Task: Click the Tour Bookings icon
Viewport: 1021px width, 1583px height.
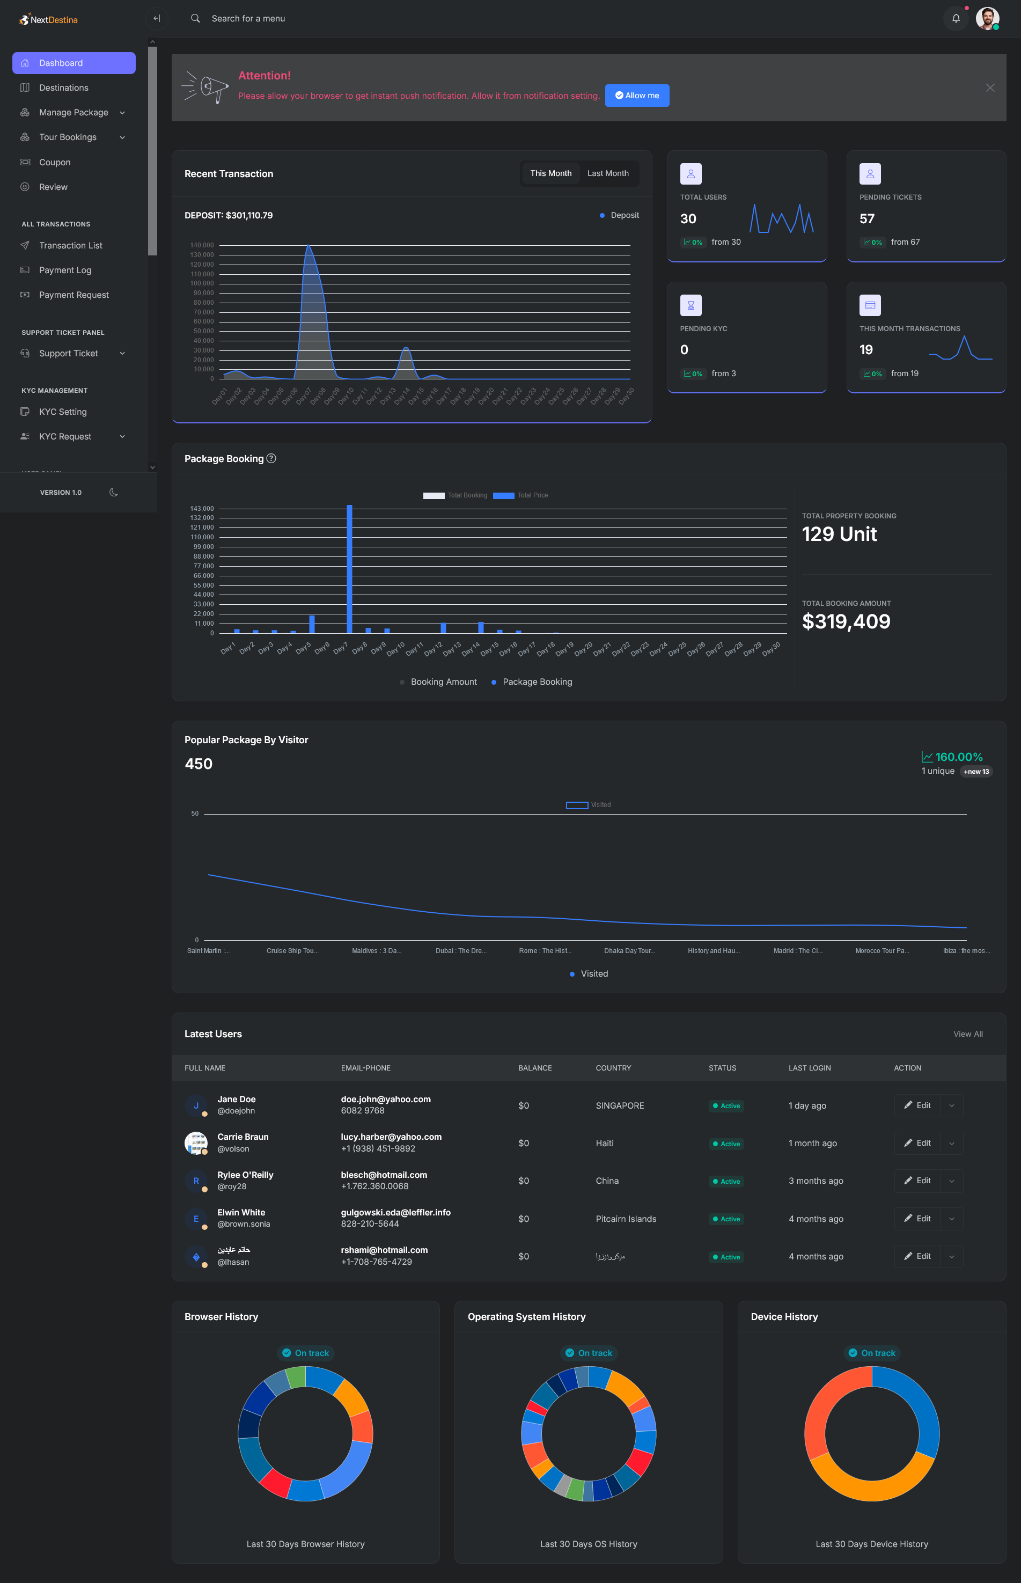Action: click(x=25, y=137)
